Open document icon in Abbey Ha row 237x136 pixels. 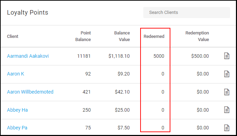coord(227,110)
